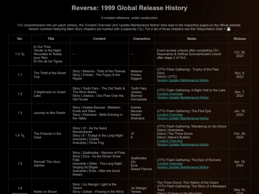Click character name 'Tooth Fairy'
Viewport: 259px width, 194px height.
coord(139,89)
